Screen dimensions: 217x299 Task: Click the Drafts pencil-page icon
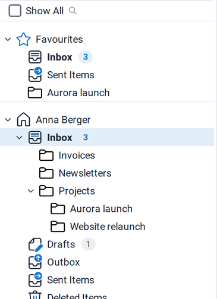36,244
